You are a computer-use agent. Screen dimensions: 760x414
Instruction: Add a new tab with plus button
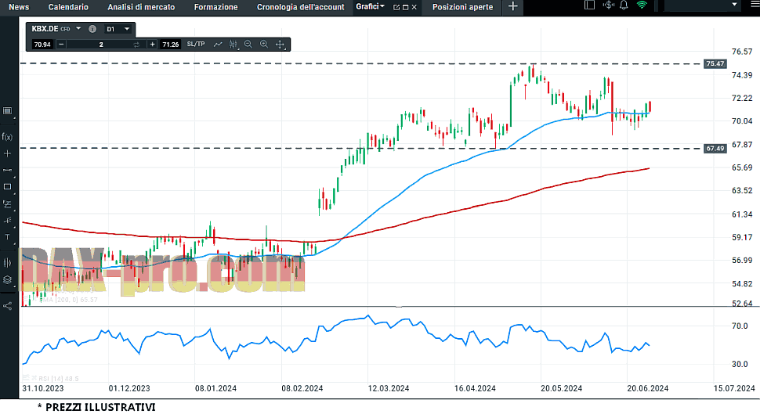point(513,7)
